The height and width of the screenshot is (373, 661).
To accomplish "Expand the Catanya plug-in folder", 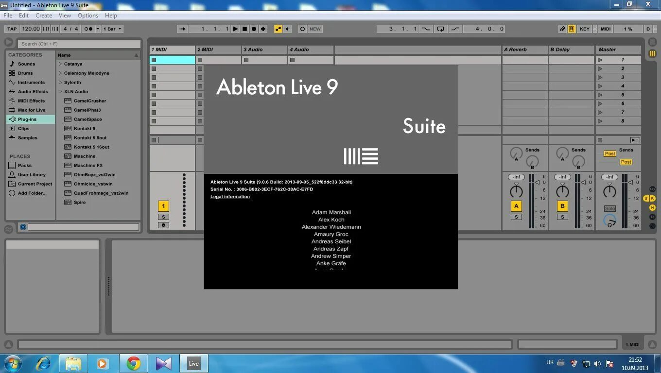I will tap(60, 64).
